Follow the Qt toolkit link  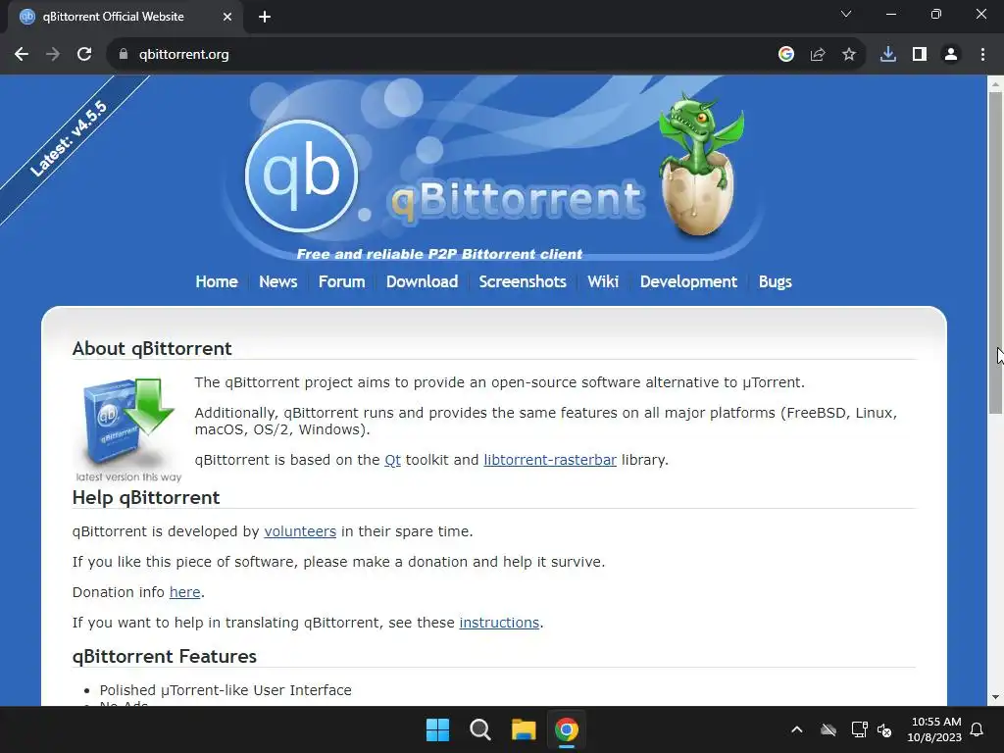coord(392,460)
